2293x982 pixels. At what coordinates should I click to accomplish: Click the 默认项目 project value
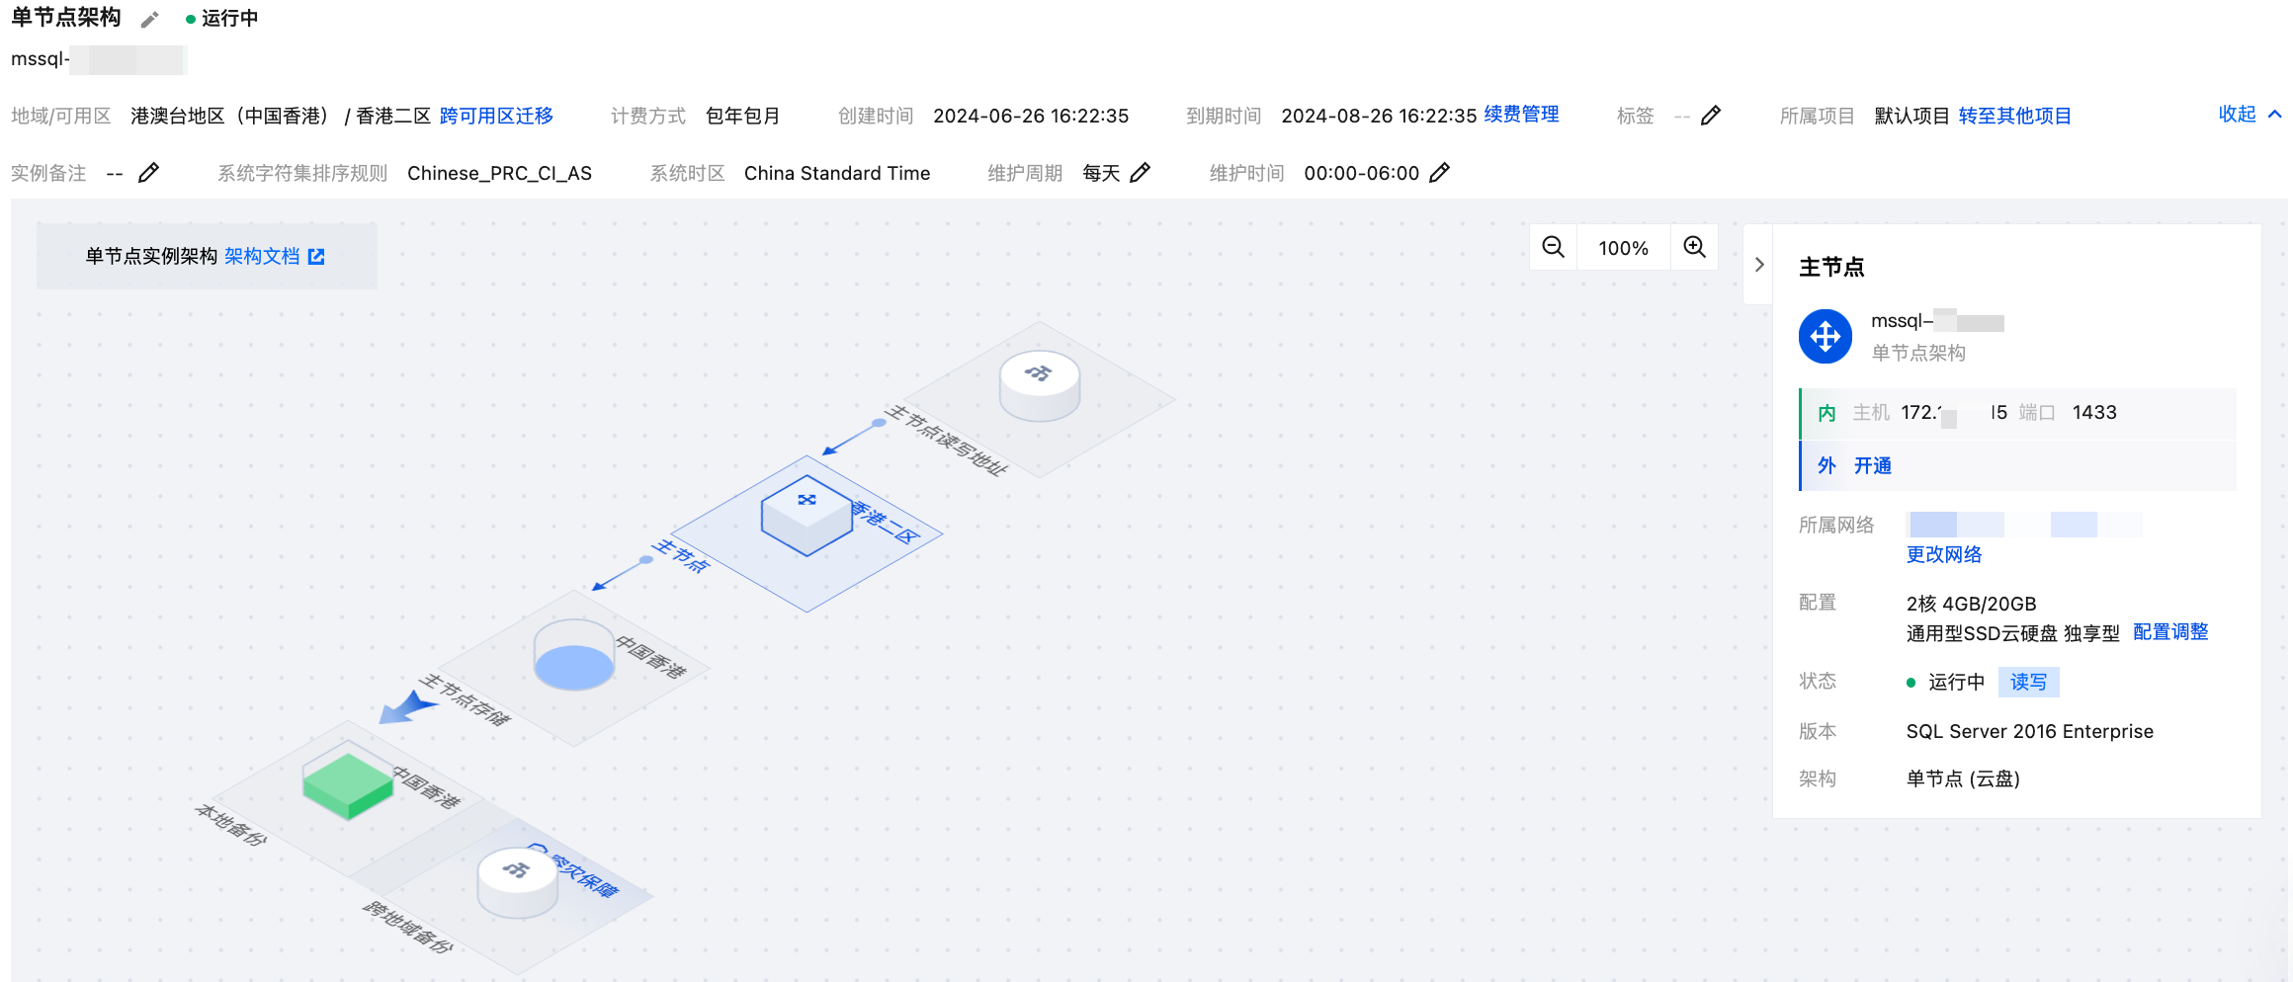pos(1912,117)
